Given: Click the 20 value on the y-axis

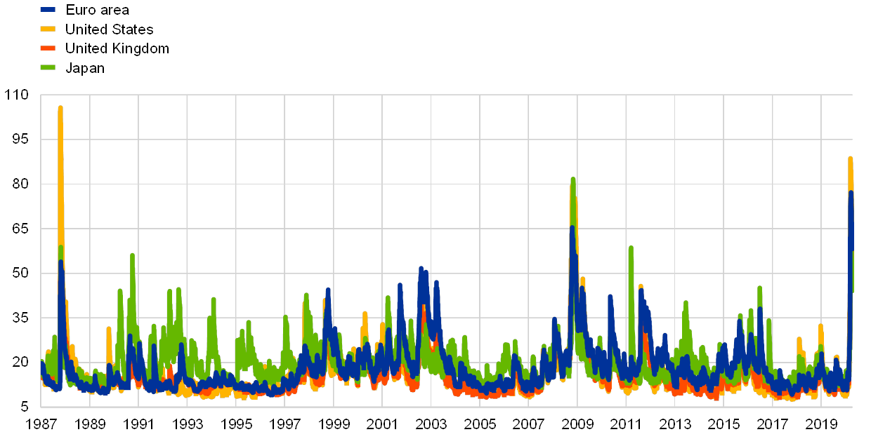Looking at the screenshot, I should point(20,362).
